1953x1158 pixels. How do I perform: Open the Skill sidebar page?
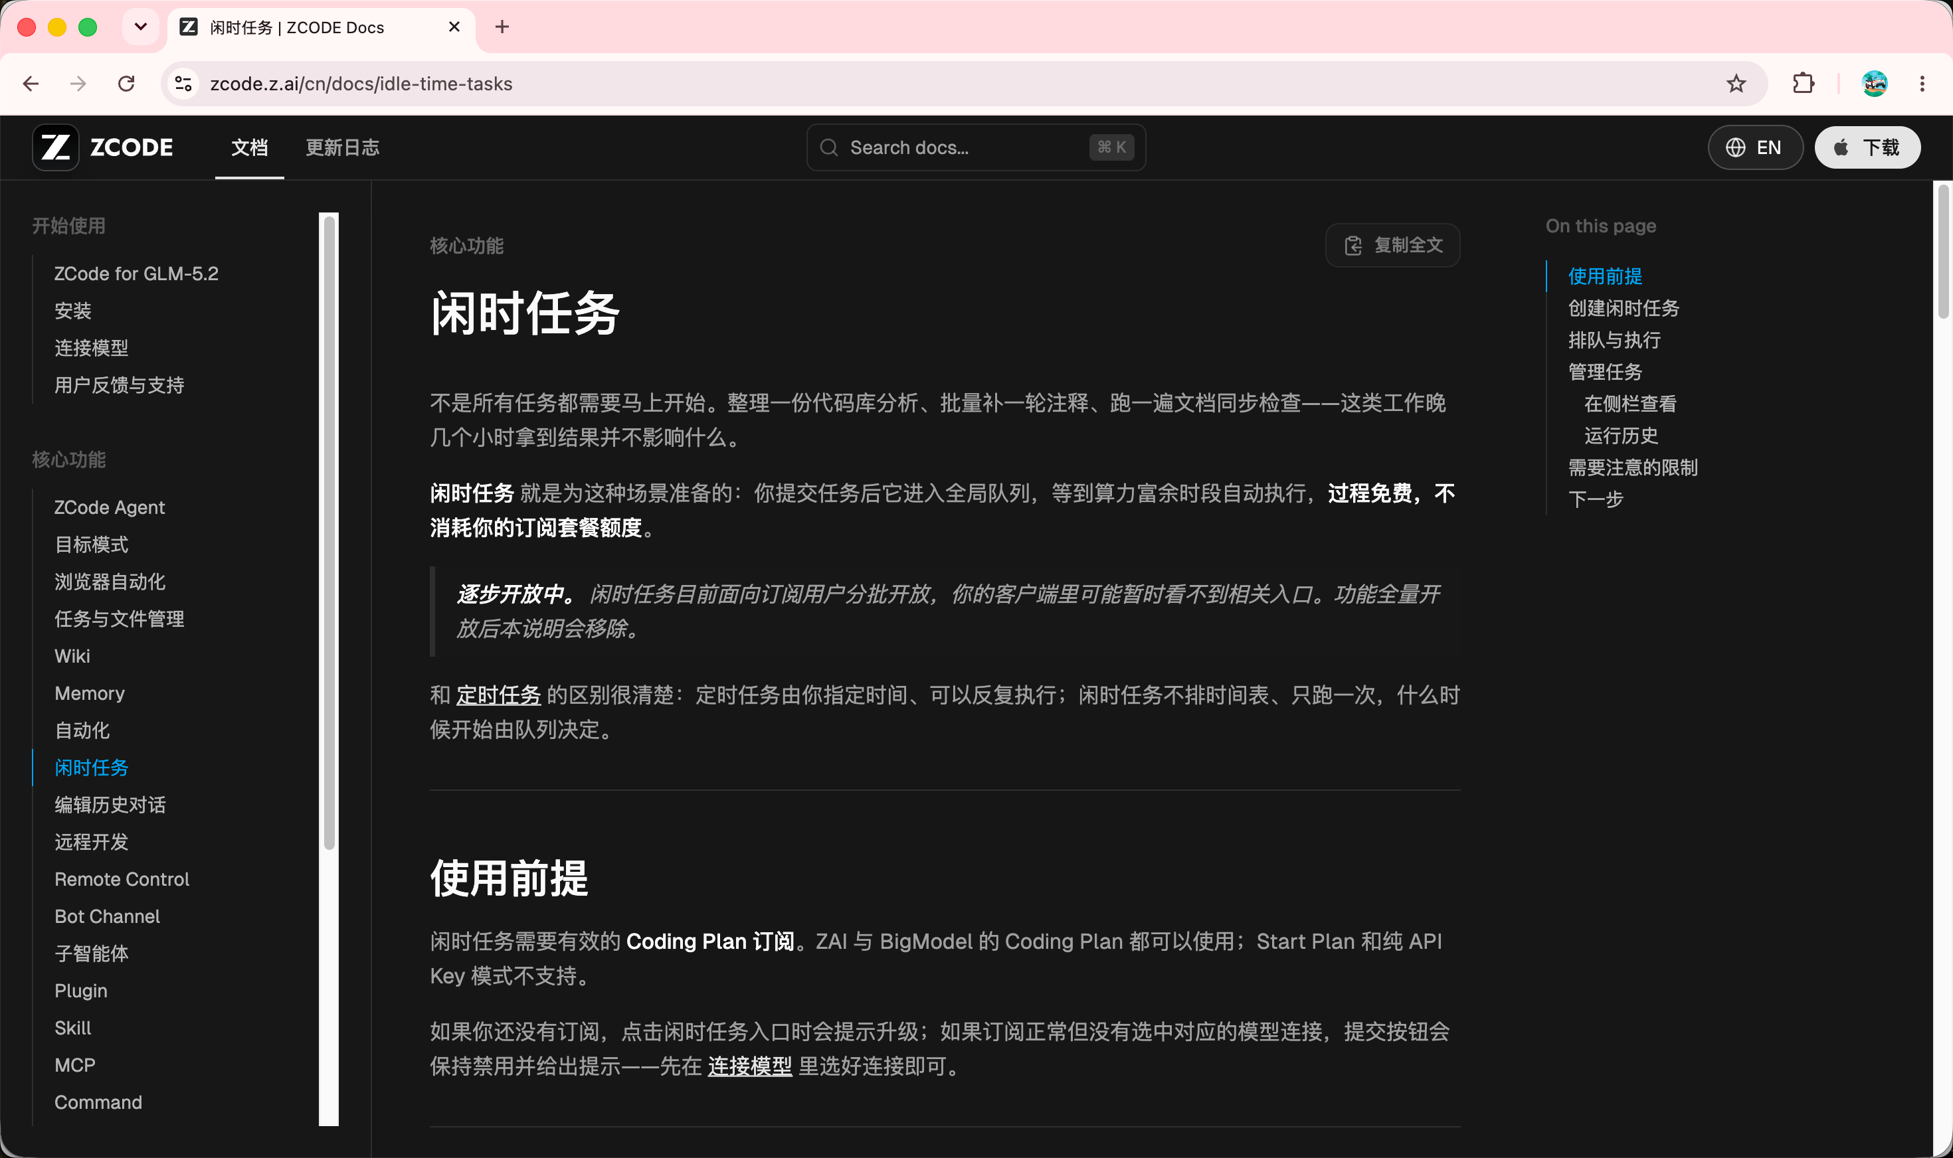(x=72, y=1029)
